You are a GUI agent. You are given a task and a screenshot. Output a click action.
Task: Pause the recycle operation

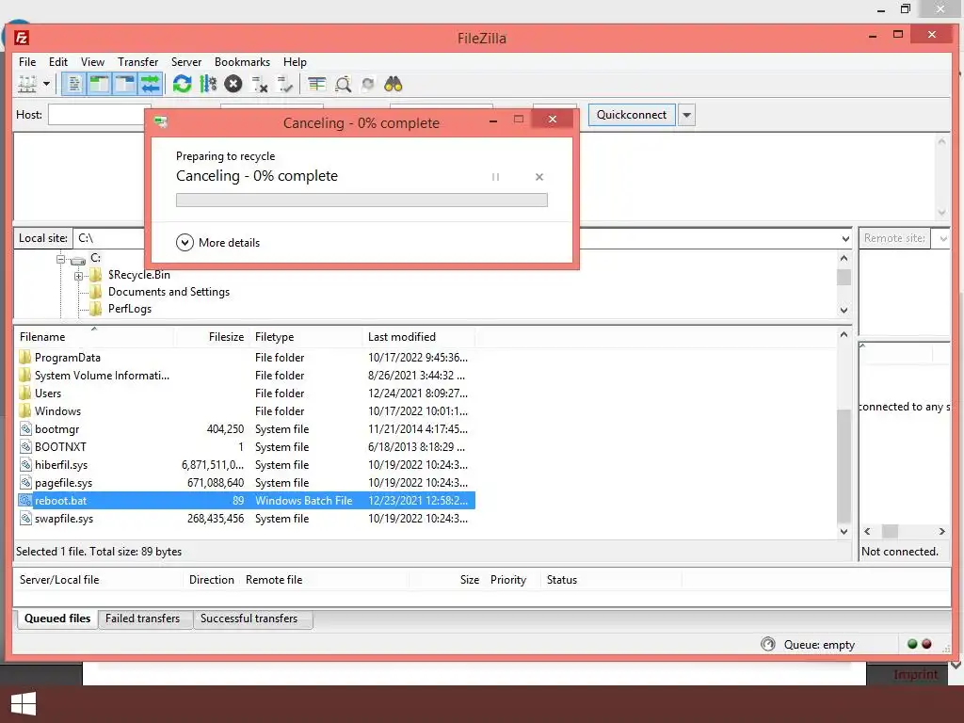pyautogui.click(x=495, y=177)
